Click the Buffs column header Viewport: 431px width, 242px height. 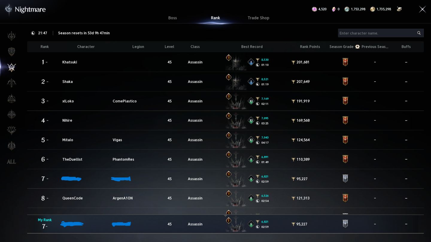click(406, 47)
